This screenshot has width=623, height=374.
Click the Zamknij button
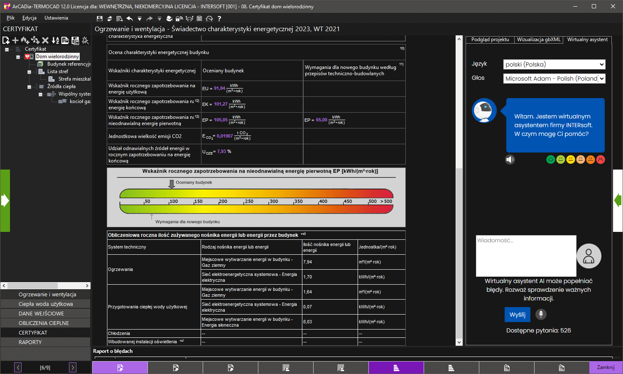[606, 367]
